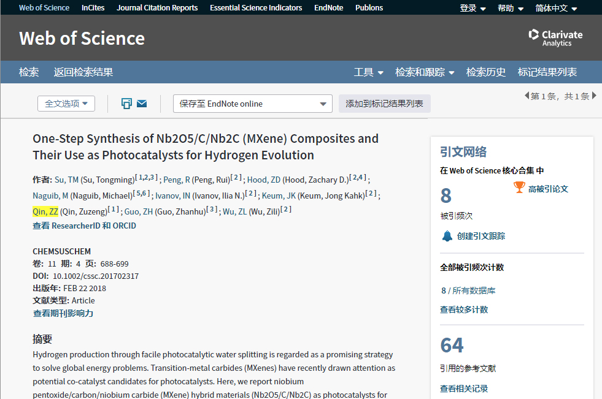Open the 全文选项 dropdown
602x399 pixels.
tap(66, 104)
